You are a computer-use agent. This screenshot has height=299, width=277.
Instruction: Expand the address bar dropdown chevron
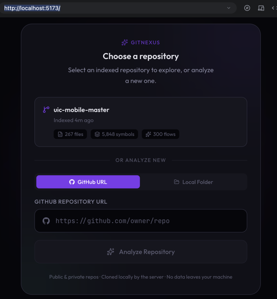pos(229,8)
